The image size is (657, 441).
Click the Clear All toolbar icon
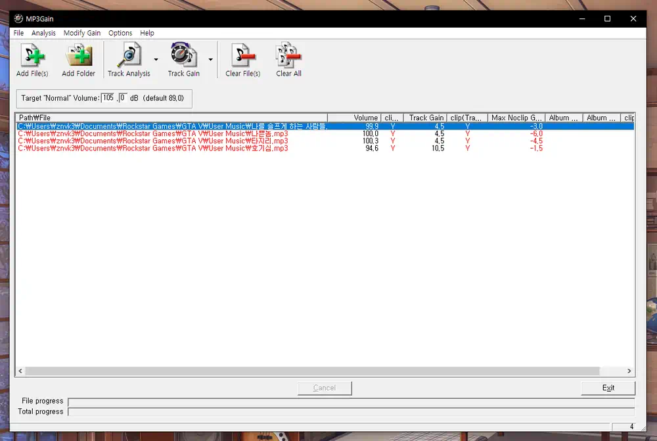coord(288,55)
